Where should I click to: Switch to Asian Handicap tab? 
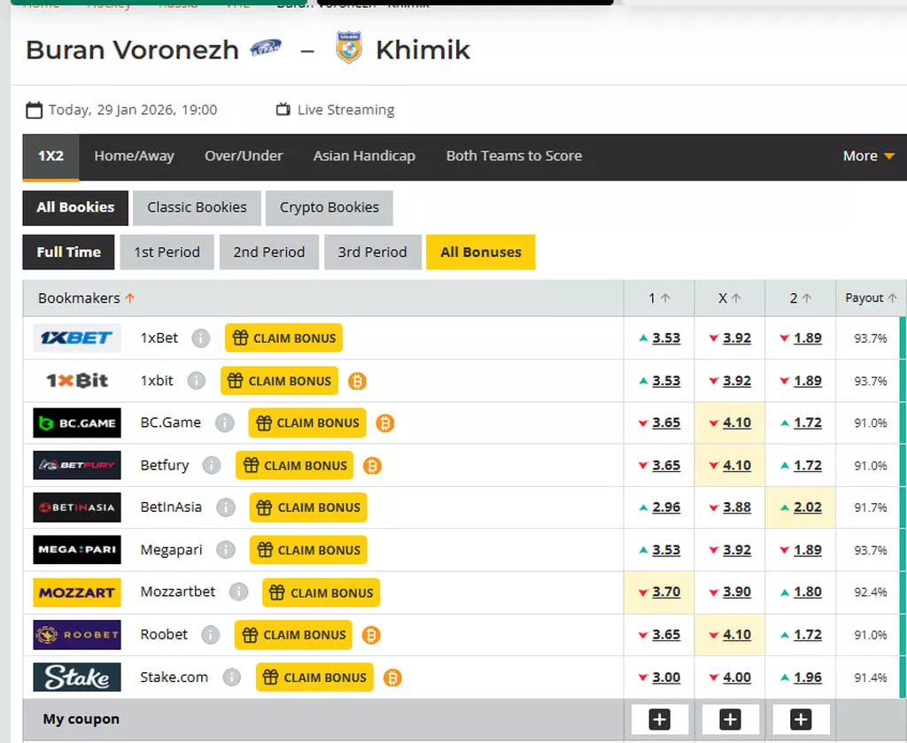364,156
